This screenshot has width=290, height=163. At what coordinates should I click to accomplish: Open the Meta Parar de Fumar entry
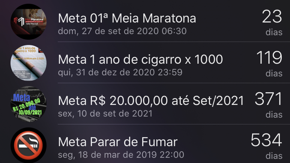118,142
